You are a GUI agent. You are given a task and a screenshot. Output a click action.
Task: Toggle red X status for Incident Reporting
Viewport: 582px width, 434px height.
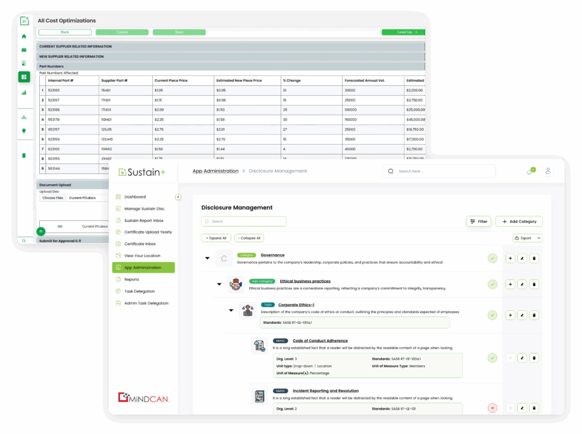[492, 408]
